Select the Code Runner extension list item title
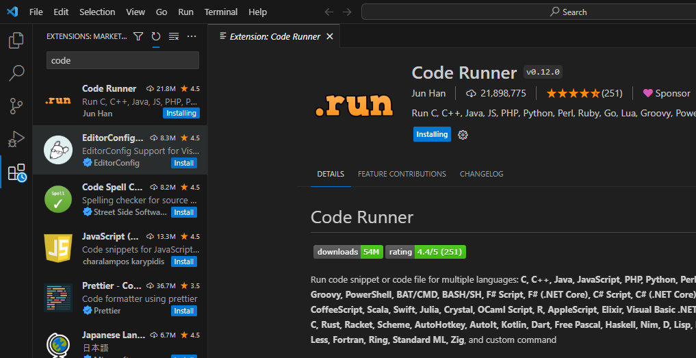The image size is (696, 358). (x=109, y=88)
